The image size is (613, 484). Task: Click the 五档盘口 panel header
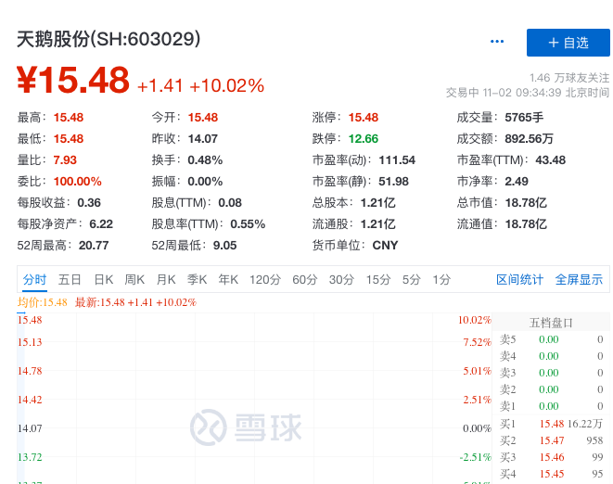click(551, 323)
